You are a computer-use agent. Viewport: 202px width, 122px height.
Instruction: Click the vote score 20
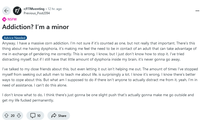(x=13, y=116)
